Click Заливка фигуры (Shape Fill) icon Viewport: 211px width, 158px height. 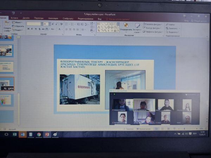144,24
